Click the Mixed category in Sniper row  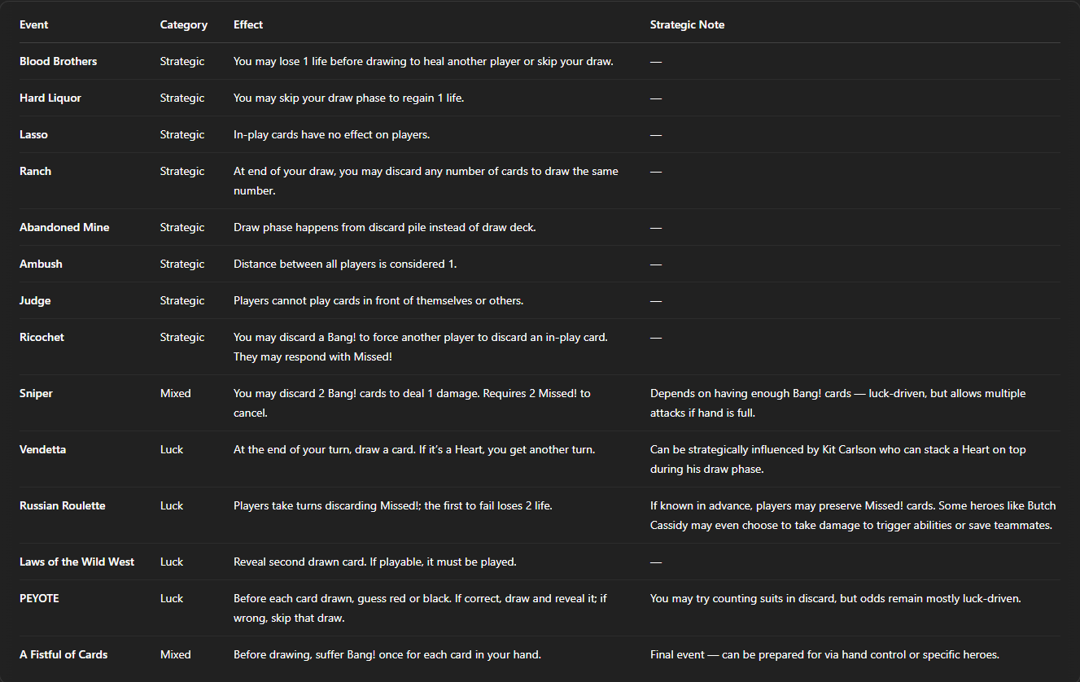pyautogui.click(x=176, y=393)
